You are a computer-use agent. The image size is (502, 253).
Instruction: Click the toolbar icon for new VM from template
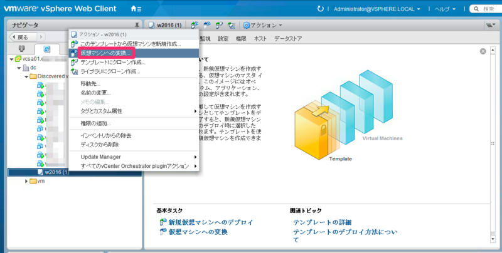(x=195, y=25)
